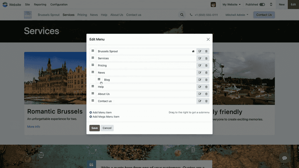Image resolution: width=299 pixels, height=168 pixels.
Task: Click the edit icon for Blog submenu
Action: tap(200, 80)
